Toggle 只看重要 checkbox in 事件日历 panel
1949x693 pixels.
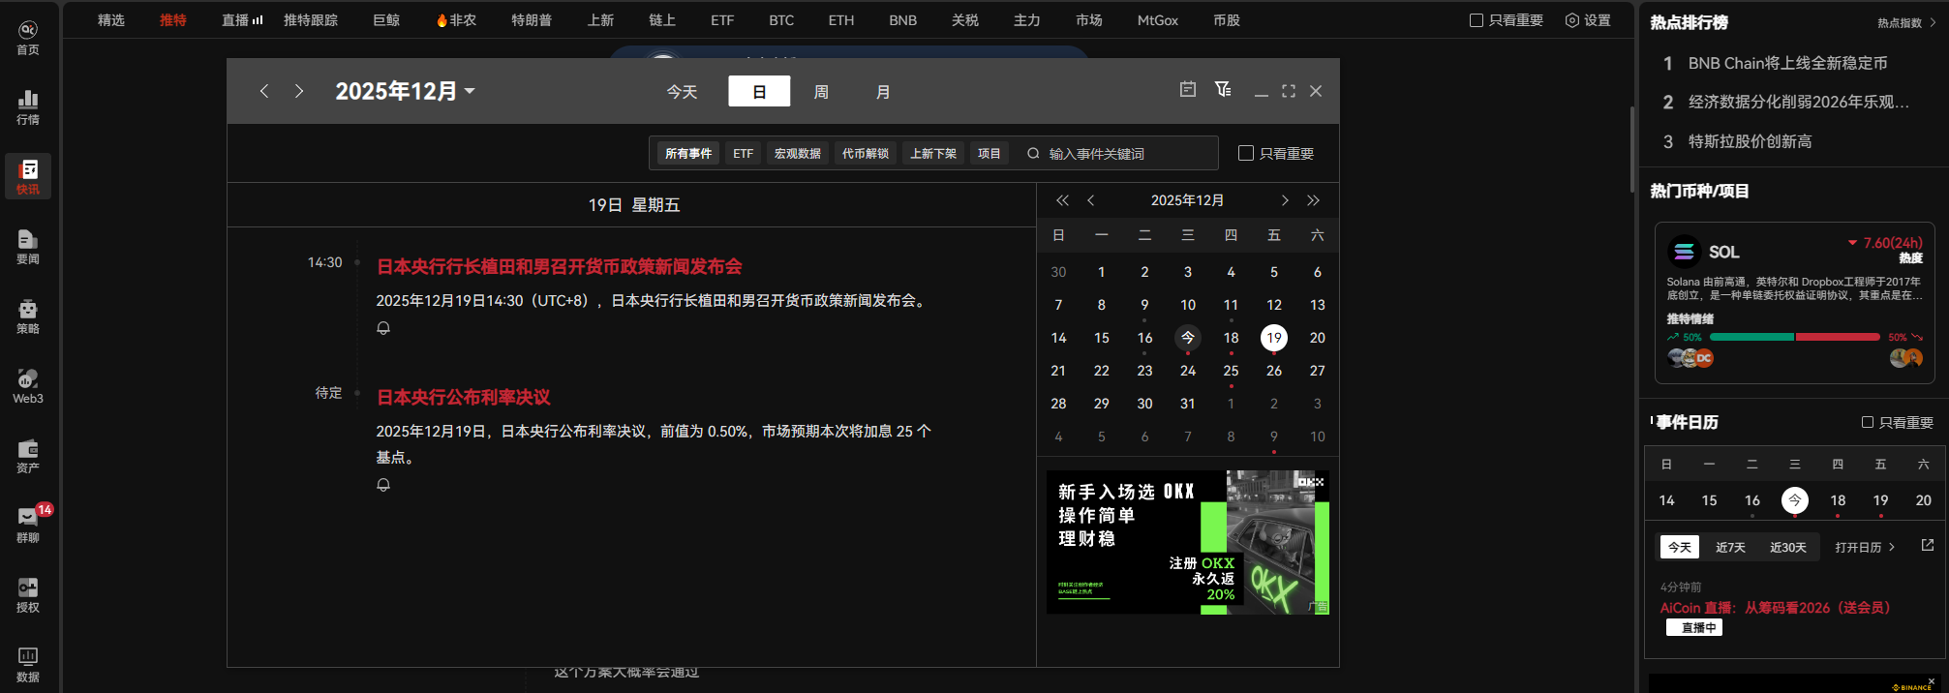(x=1868, y=422)
